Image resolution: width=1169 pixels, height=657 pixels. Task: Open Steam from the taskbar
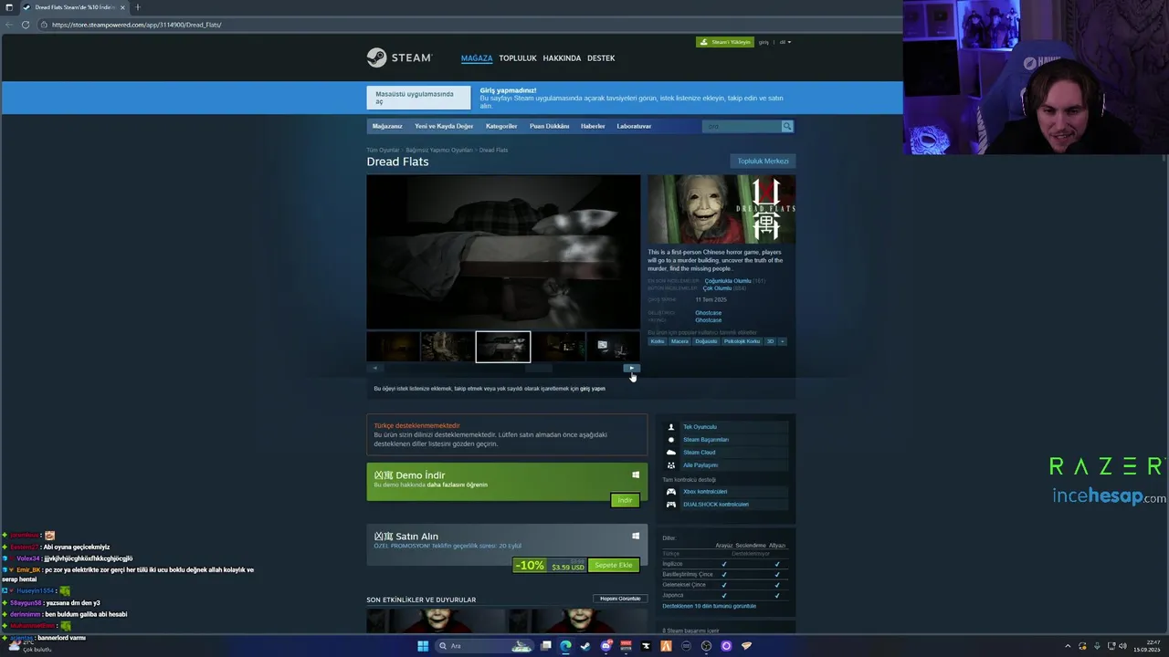[585, 646]
